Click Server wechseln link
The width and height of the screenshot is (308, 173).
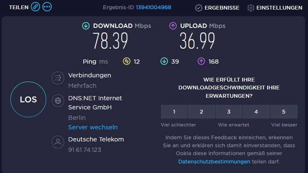point(93,127)
